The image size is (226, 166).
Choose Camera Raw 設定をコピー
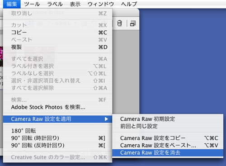tap(168, 138)
